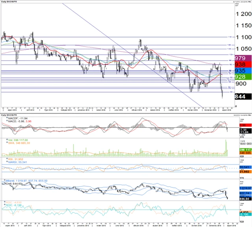Click the icon next to SMA indicator
This screenshot has height=227, width=252.
coord(6,143)
